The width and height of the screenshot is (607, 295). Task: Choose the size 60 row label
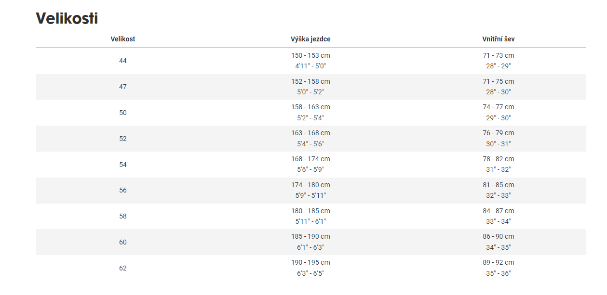[123, 242]
